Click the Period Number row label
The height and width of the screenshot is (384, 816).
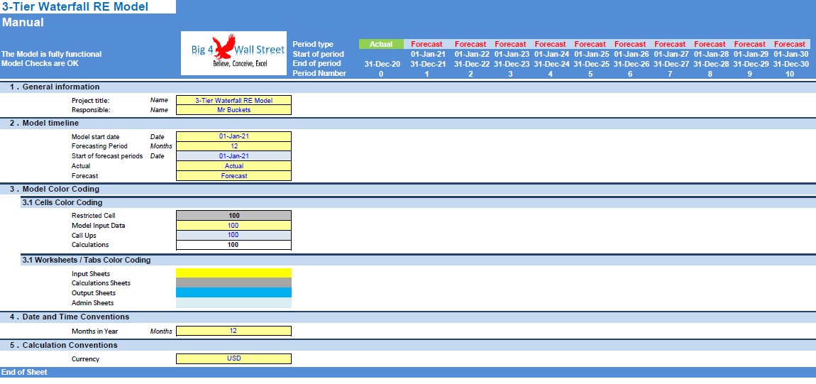tap(319, 74)
